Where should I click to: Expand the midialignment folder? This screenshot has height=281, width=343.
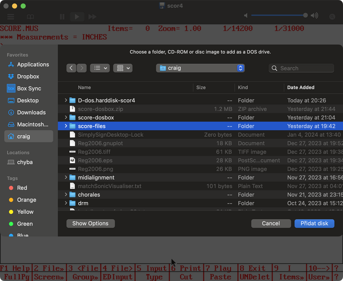[x=66, y=177]
